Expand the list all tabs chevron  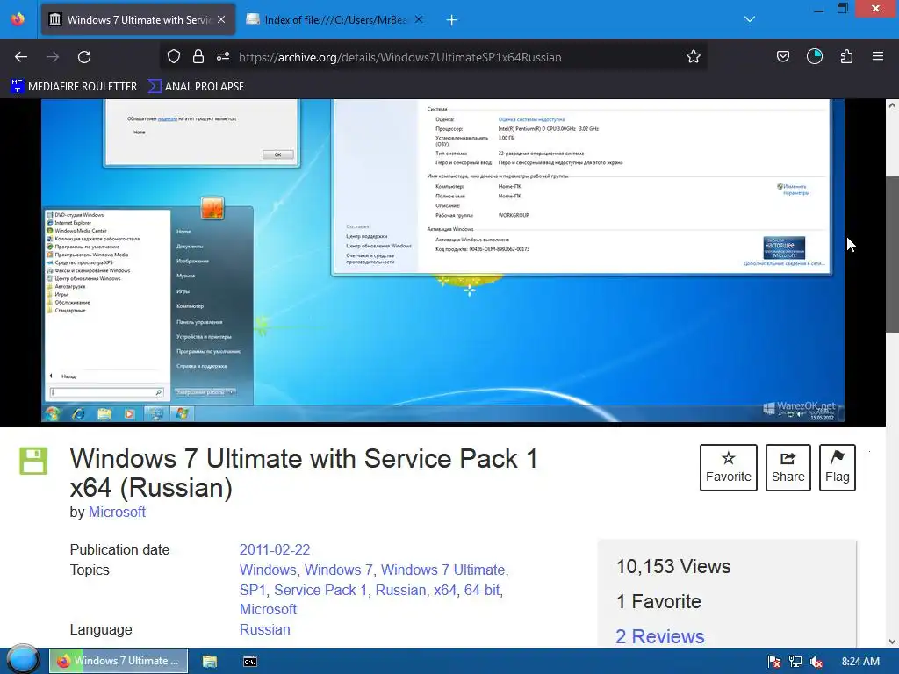[x=750, y=19]
